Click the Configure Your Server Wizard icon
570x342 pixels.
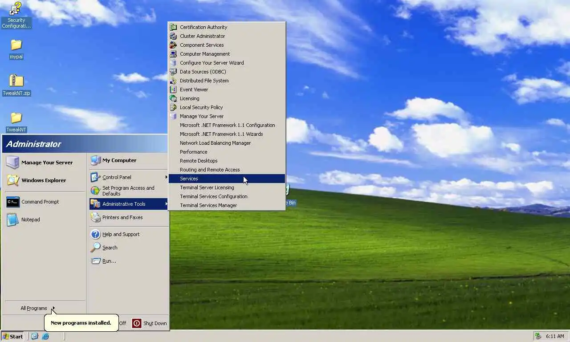coord(173,63)
